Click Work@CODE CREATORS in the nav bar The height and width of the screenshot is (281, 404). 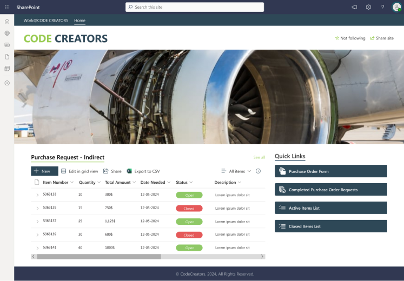(x=46, y=21)
